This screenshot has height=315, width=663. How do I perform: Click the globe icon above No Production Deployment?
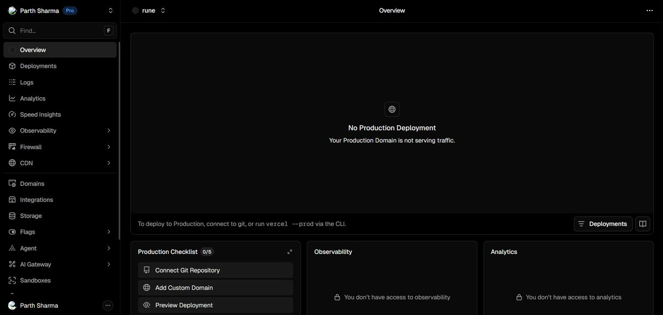(392, 109)
